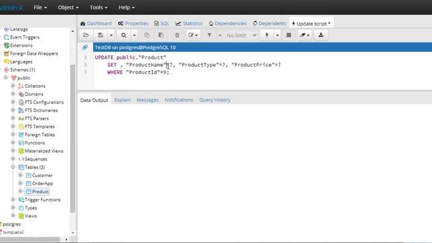Expand the FTS Configurations node
Viewport: 432px width, 243px height.
(13, 102)
